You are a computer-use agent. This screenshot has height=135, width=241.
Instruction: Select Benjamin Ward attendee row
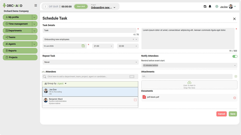90,101
